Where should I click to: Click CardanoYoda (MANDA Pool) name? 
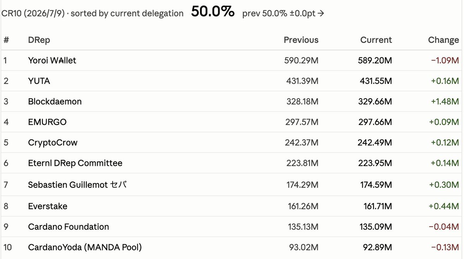pyautogui.click(x=85, y=247)
